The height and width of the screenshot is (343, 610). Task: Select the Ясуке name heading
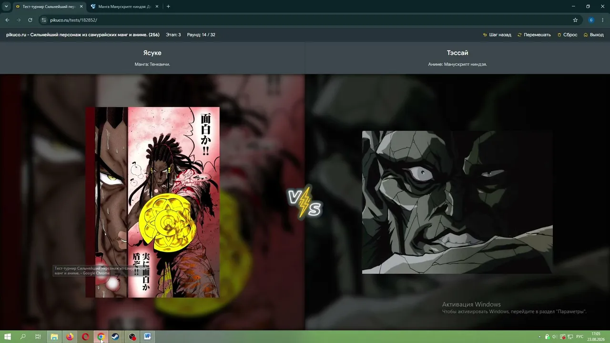[152, 53]
